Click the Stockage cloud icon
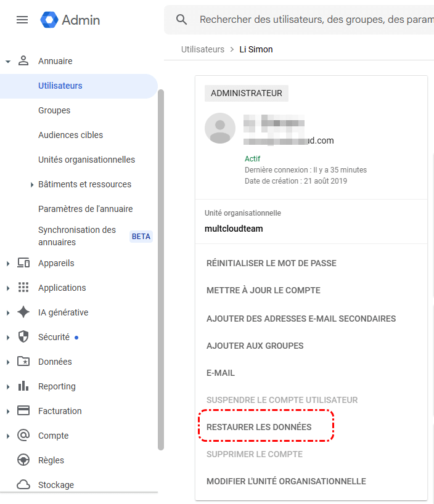434x504 pixels. click(x=23, y=485)
